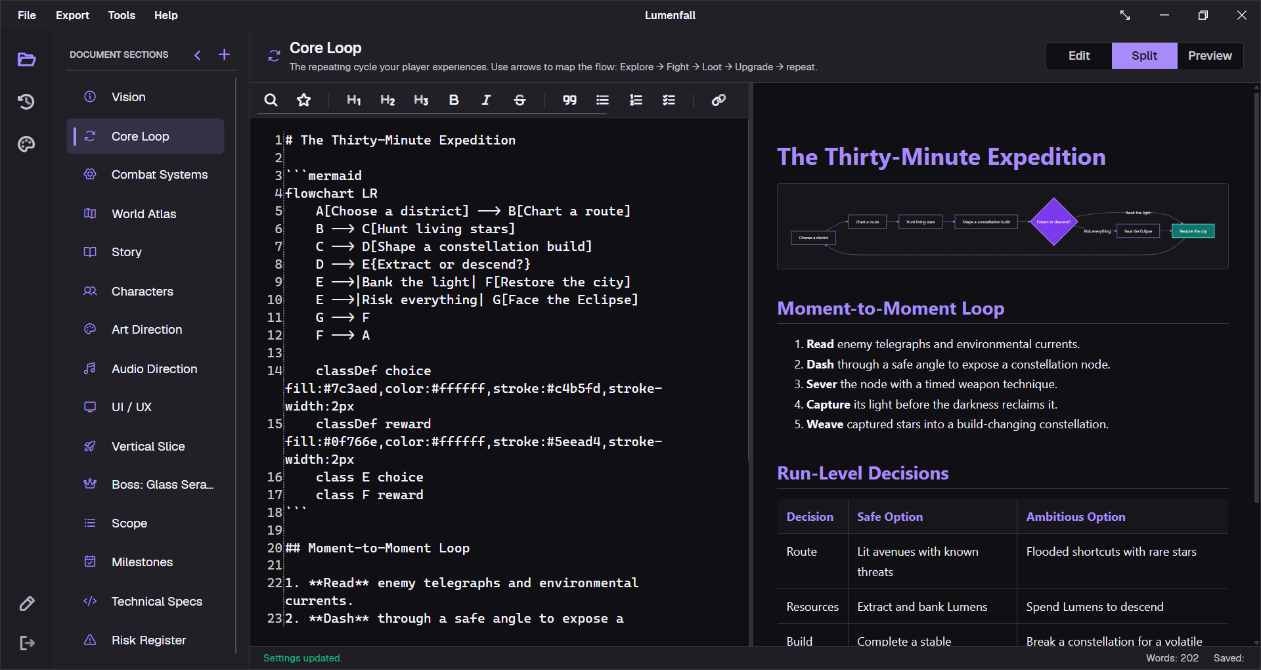The width and height of the screenshot is (1261, 670).
Task: Click the 'Settings updated.' status message
Action: (303, 658)
